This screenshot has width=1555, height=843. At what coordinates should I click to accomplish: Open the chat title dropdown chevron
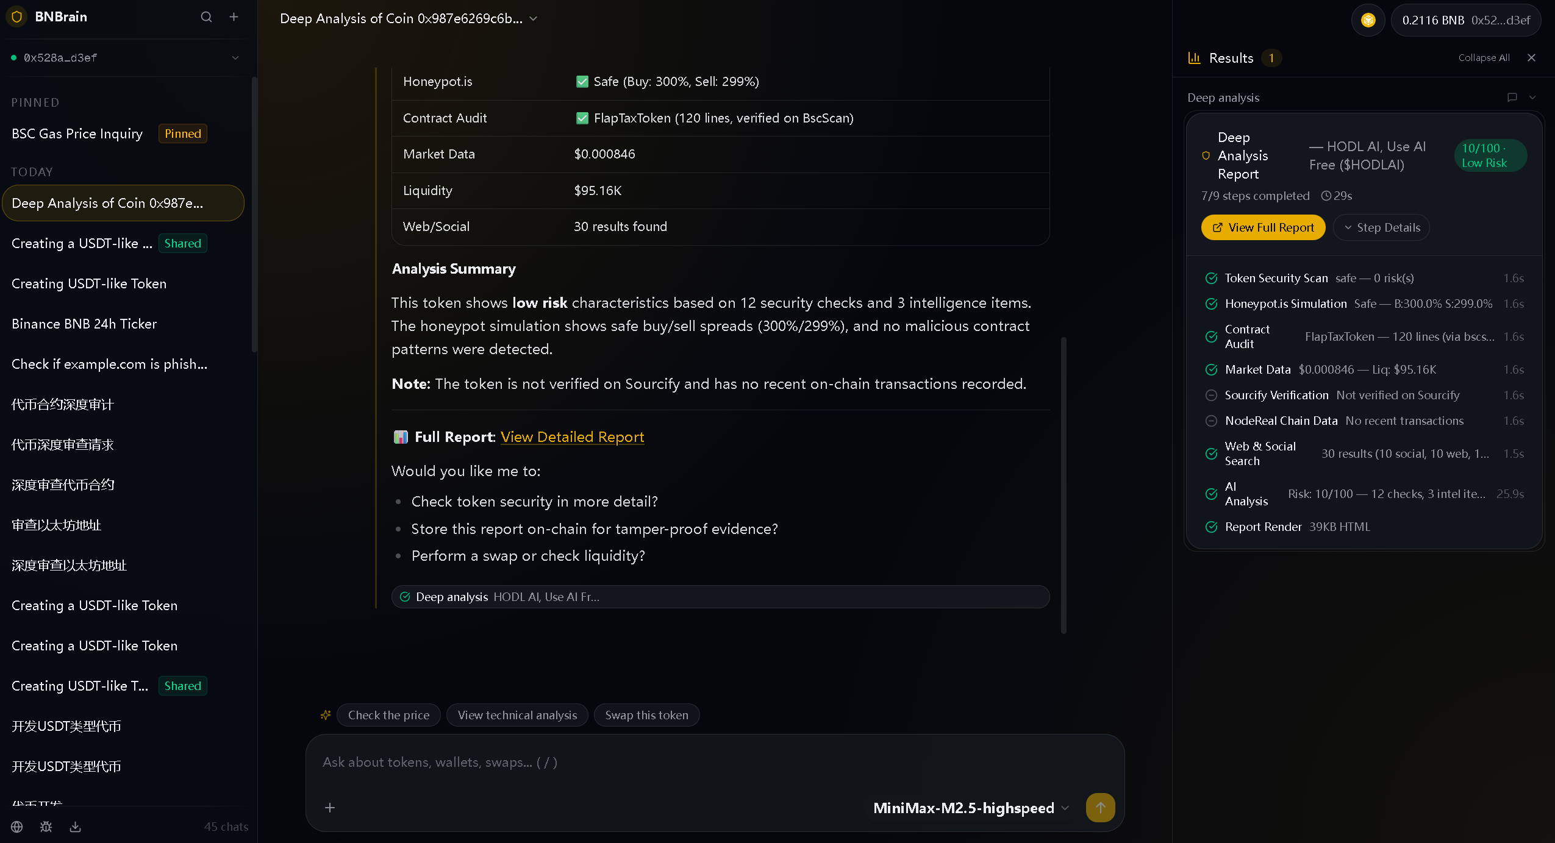[534, 19]
